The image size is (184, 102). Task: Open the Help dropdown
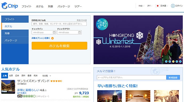pos(141,6)
